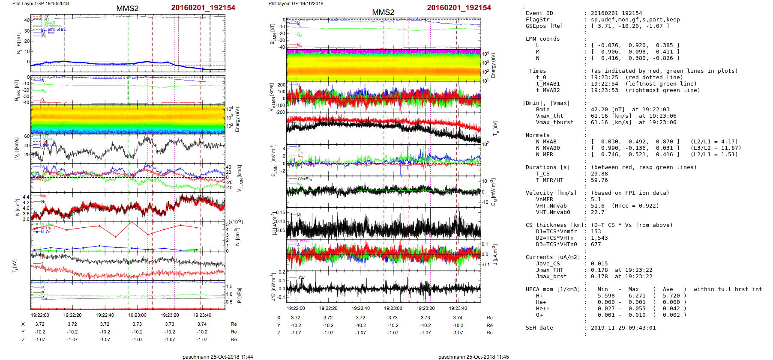The width and height of the screenshot is (773, 360).
Task: Click the magenta t_maxJ legend label
Action: coord(303,241)
